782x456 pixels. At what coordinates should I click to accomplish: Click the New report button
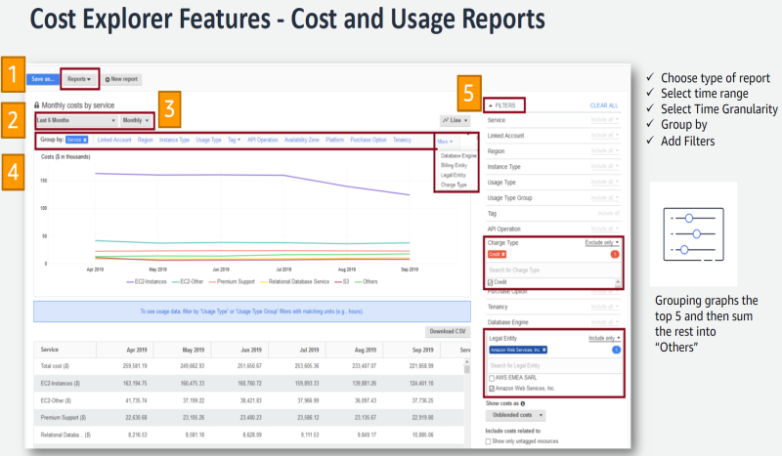121,79
